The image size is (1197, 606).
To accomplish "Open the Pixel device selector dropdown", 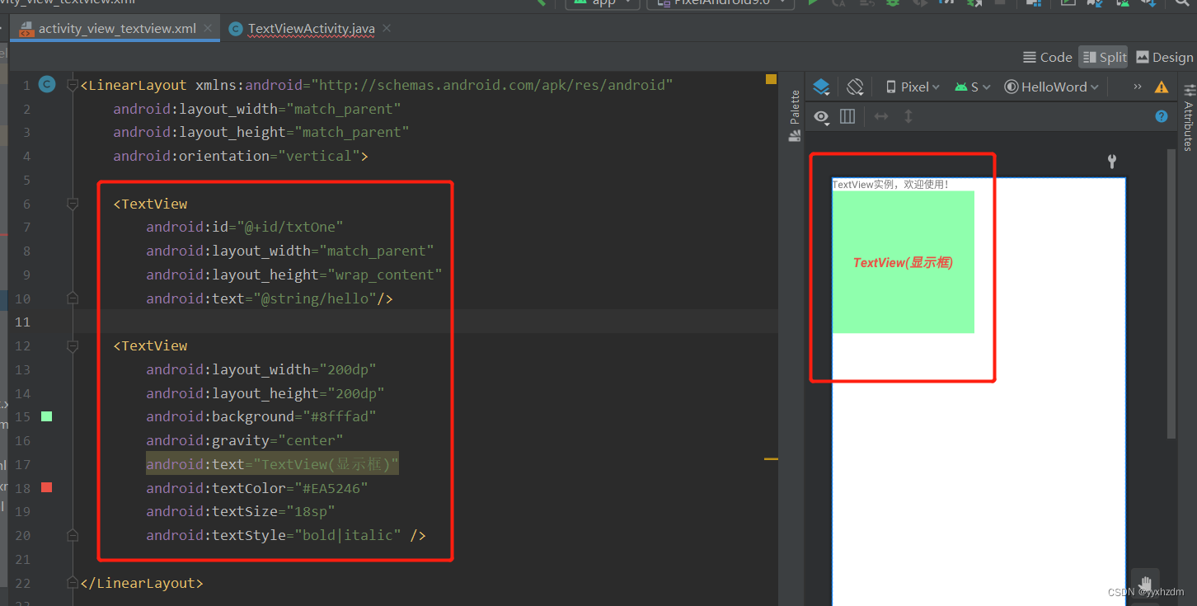I will click(x=913, y=86).
